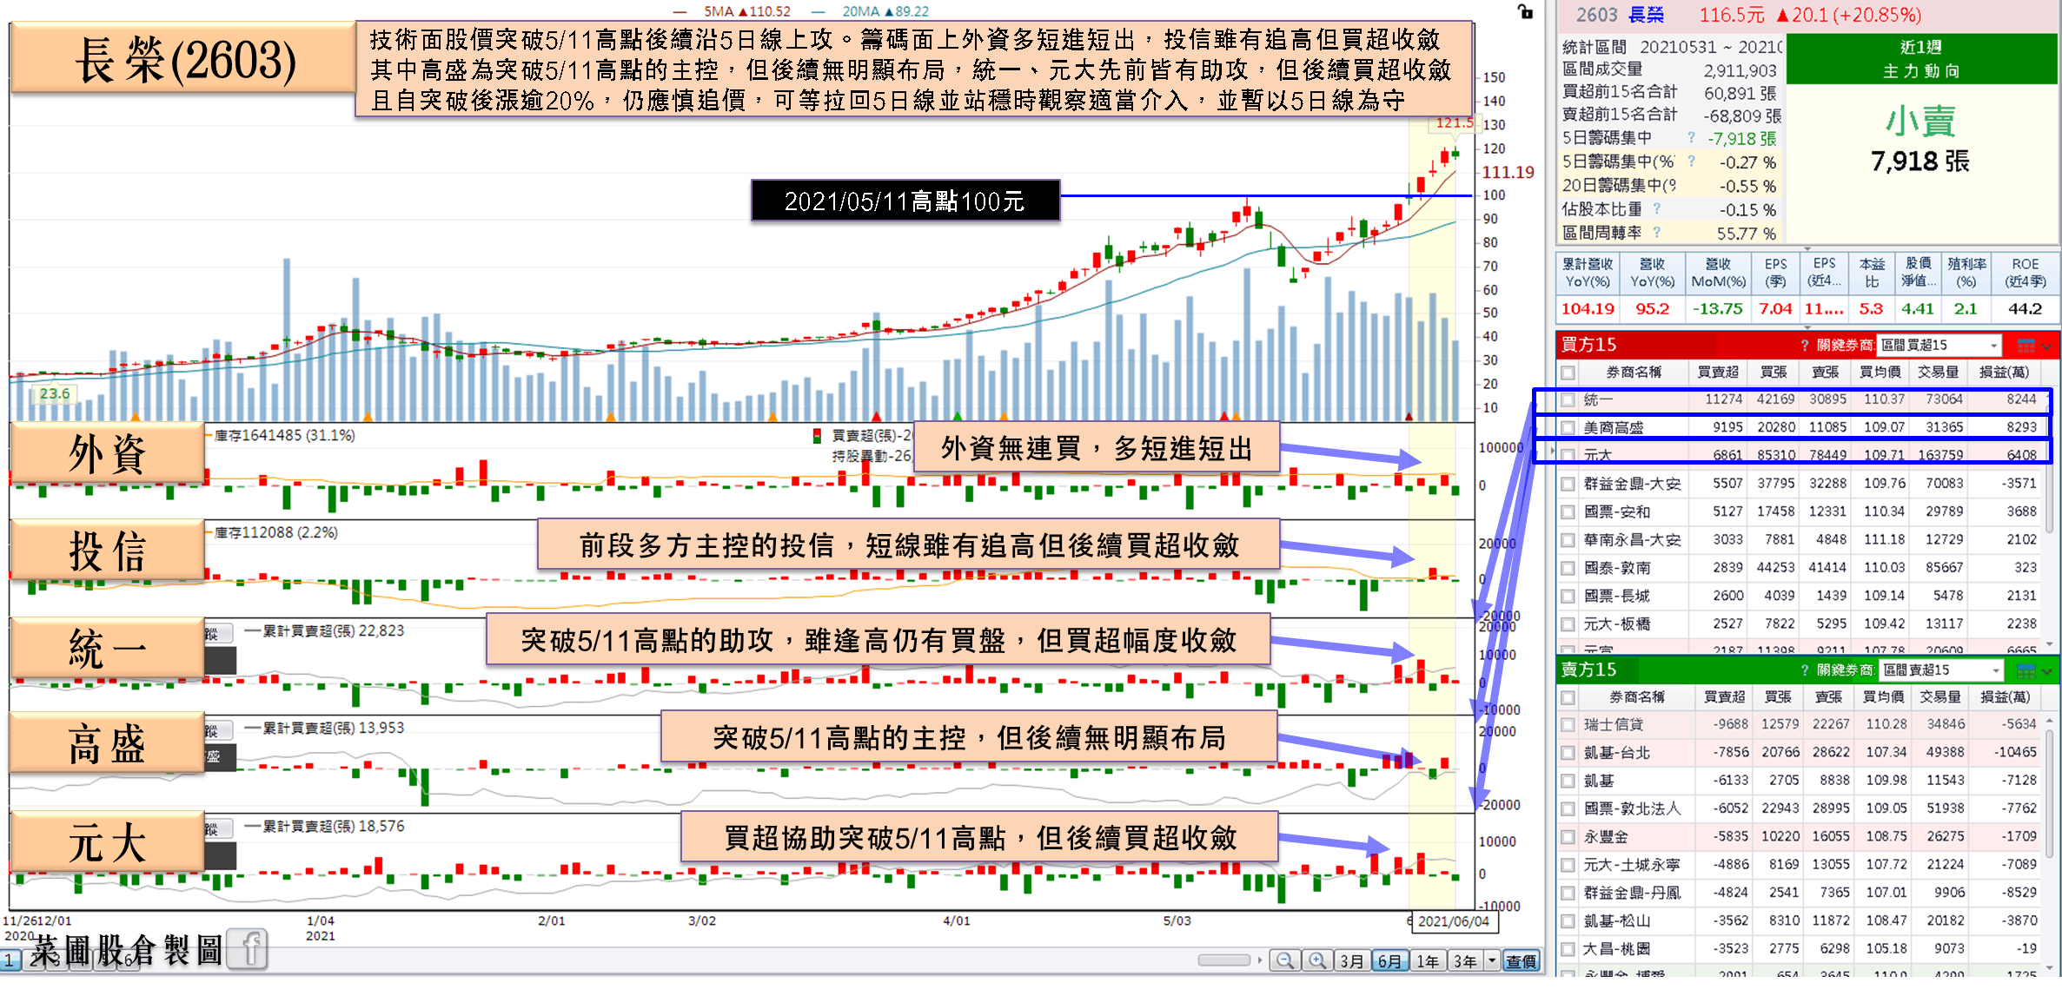This screenshot has height=996, width=2062.
Task: Open the 區間買超15 dropdown
Action: (1939, 346)
